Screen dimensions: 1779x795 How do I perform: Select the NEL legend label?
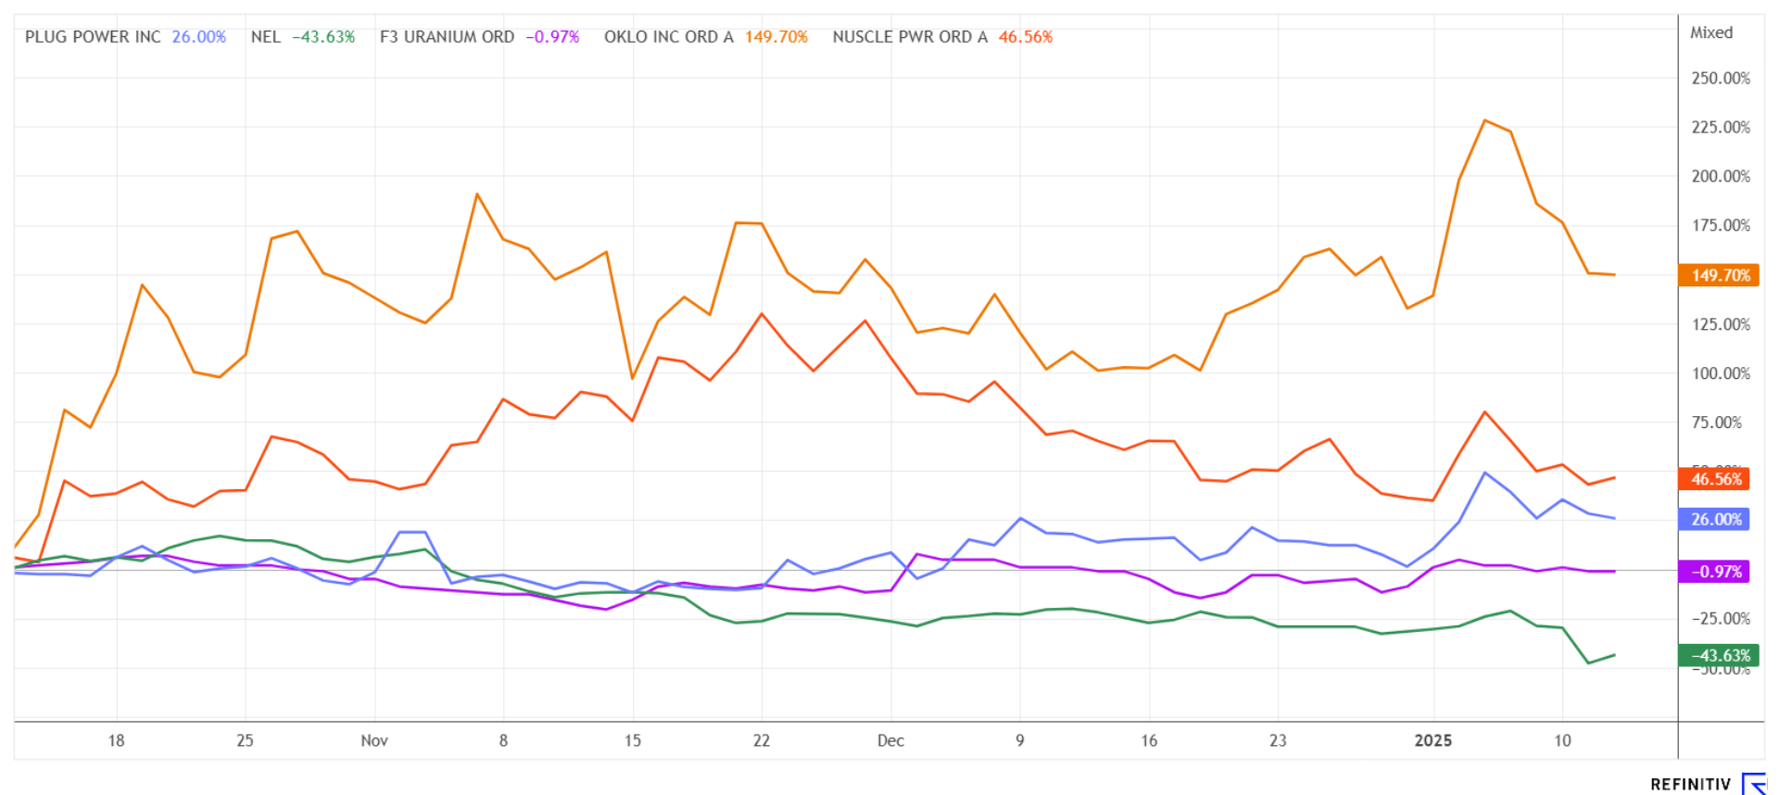[x=266, y=37]
